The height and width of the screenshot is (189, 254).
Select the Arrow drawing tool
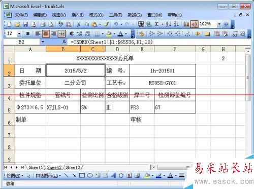pos(74,175)
